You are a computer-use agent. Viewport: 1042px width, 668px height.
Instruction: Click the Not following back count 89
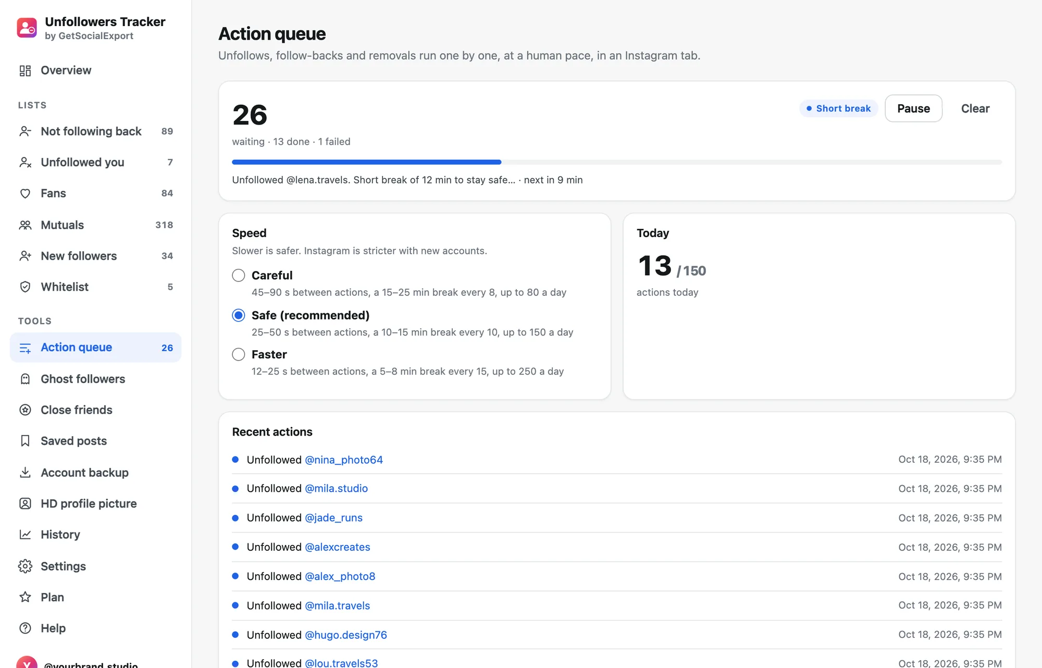(167, 131)
